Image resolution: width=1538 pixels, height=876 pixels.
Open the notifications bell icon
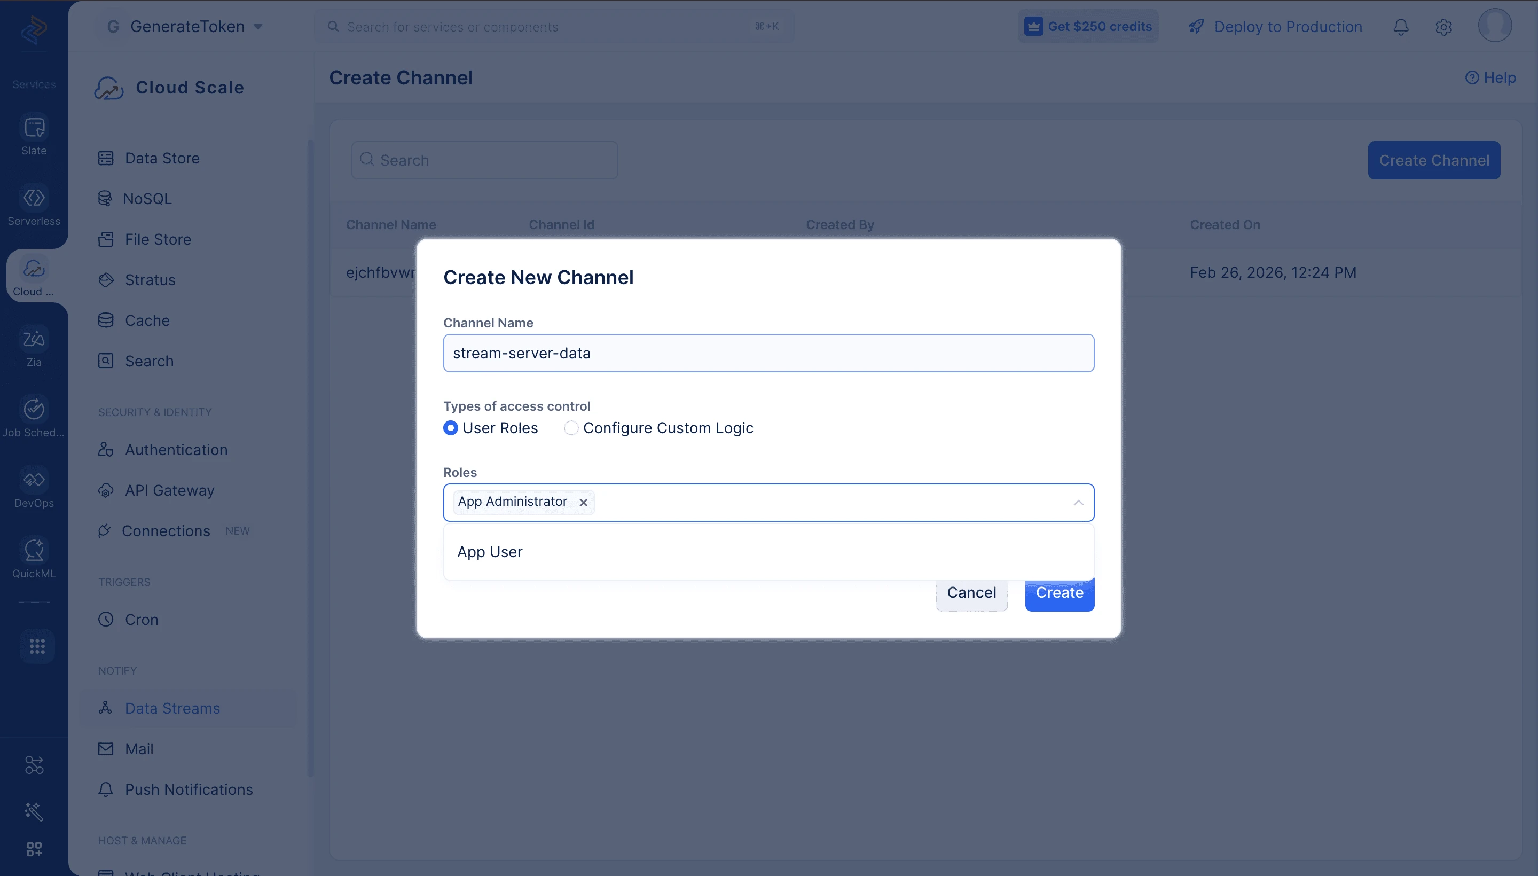coord(1401,27)
